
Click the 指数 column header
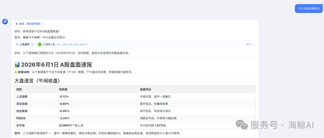pos(19,89)
